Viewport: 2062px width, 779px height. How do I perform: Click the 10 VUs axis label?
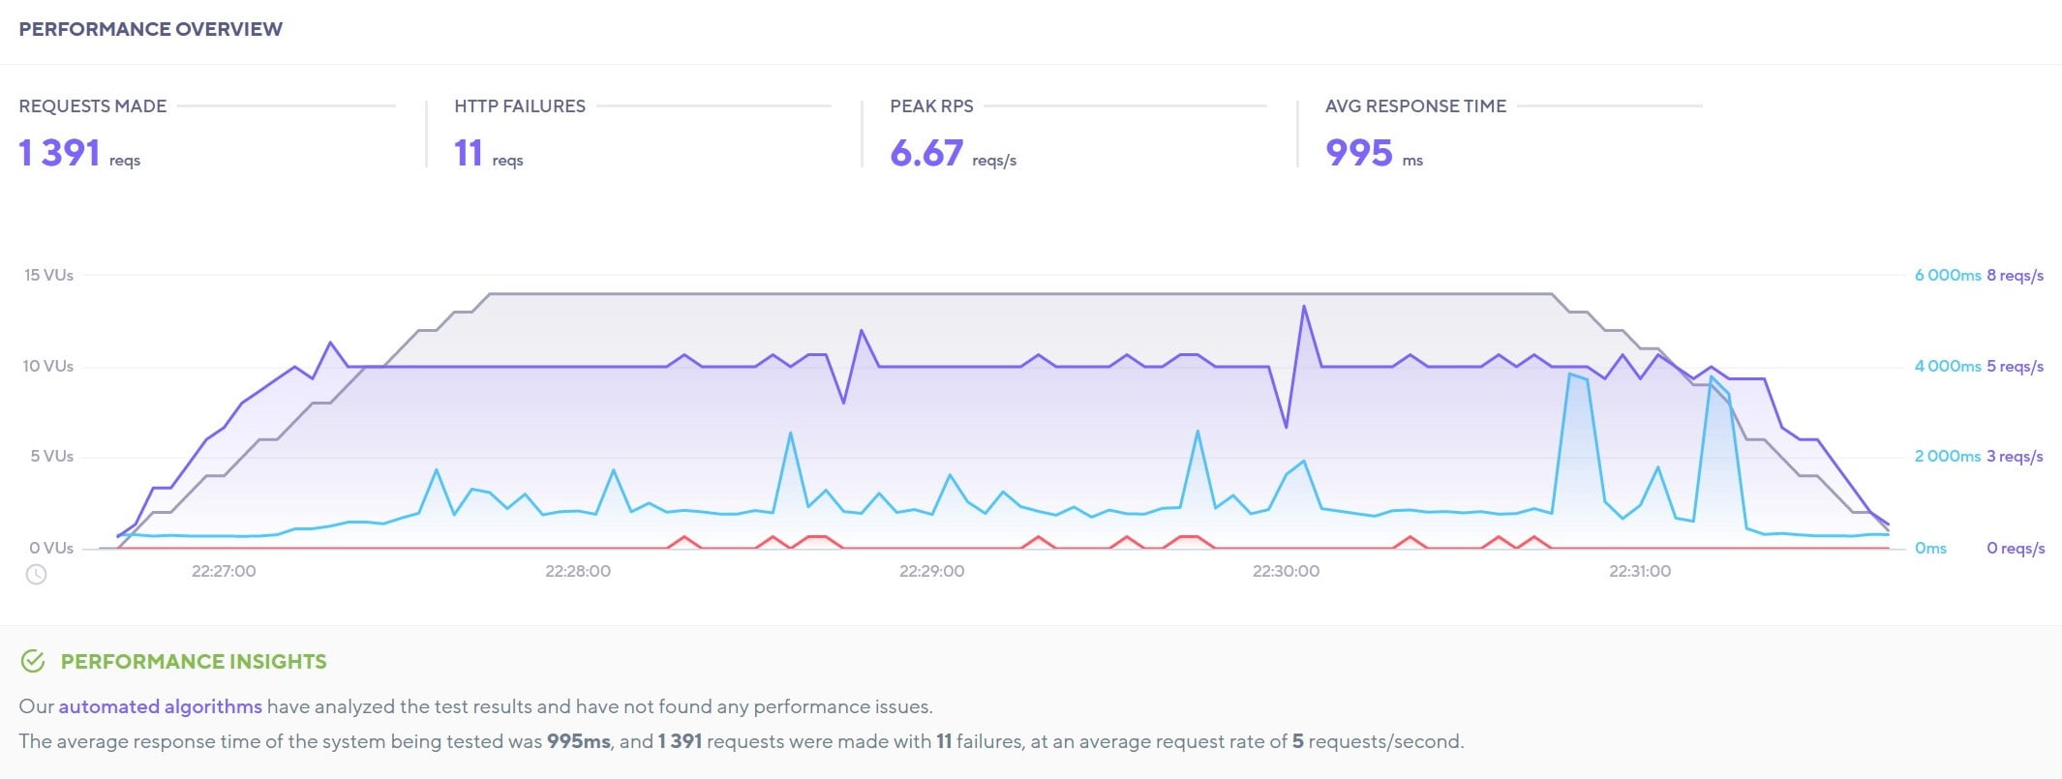coord(48,366)
